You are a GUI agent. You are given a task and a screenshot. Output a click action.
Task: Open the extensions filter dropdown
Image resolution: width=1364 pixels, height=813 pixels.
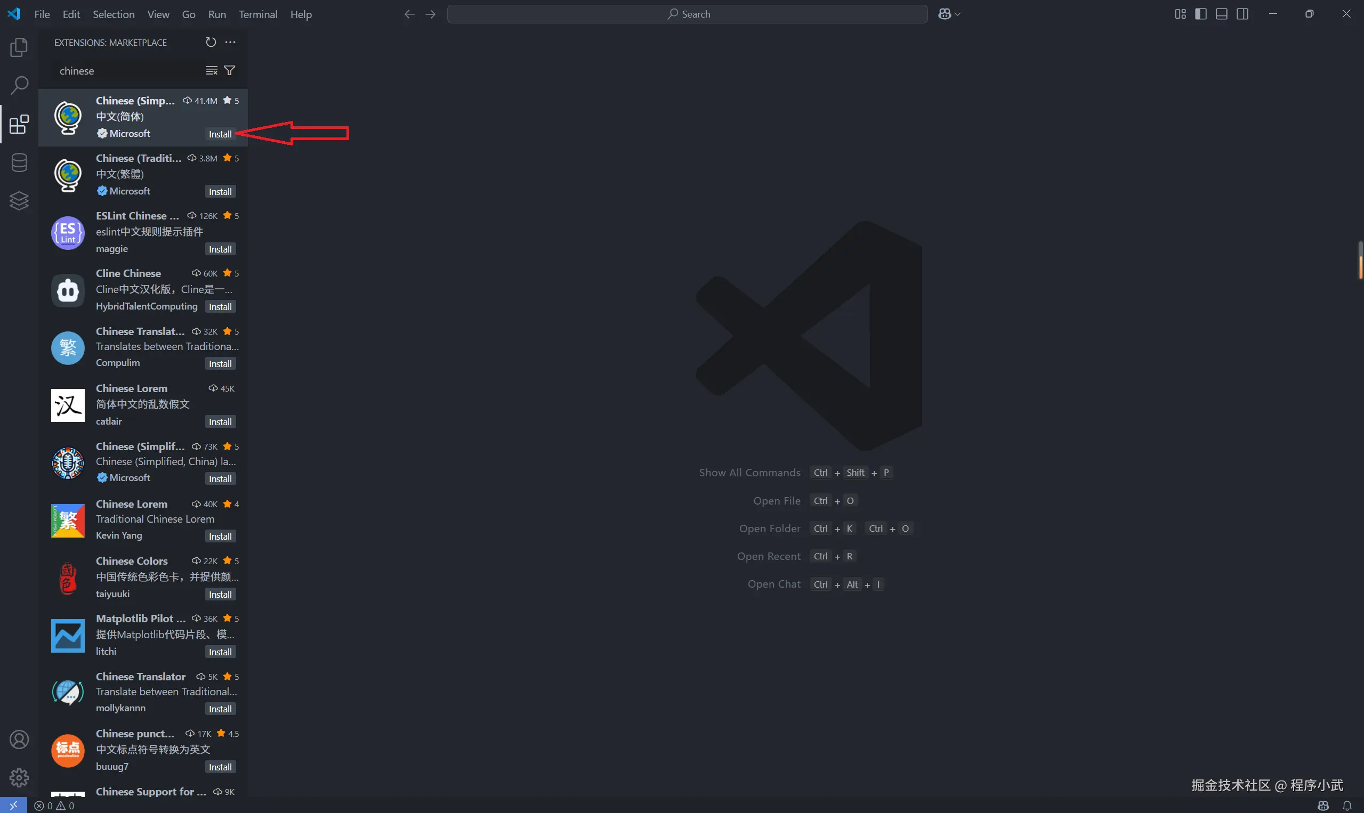coord(230,71)
